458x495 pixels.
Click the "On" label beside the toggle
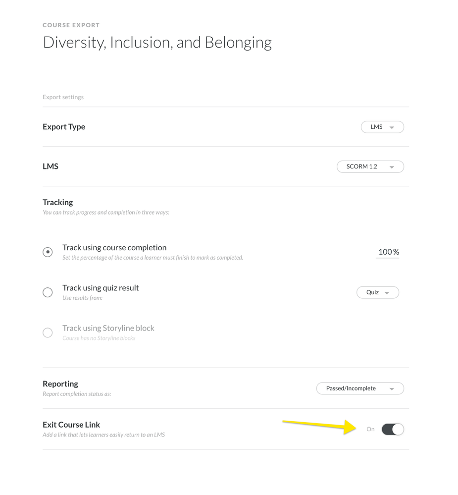click(370, 429)
